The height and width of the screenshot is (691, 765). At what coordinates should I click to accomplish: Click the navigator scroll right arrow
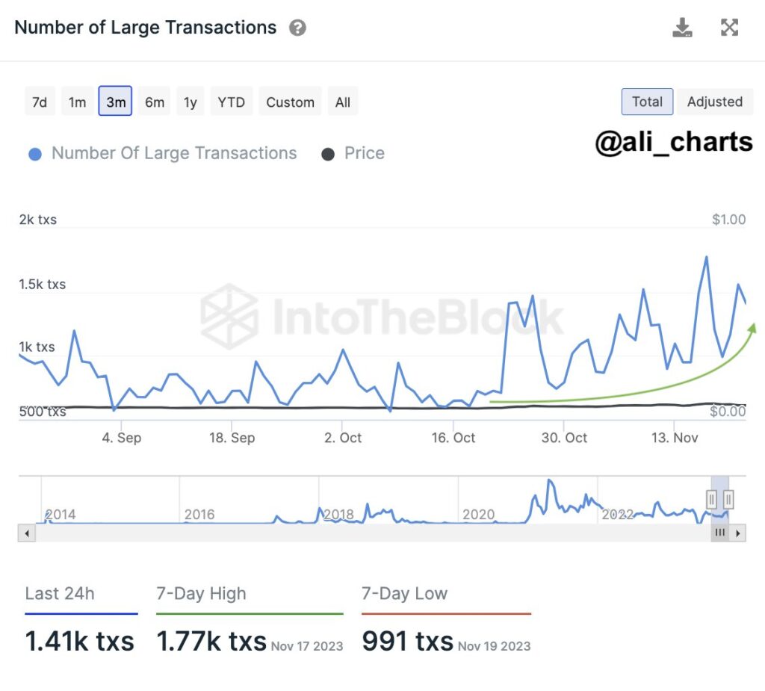[x=738, y=533]
